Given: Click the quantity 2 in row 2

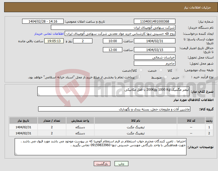Looking at the screenshot, I should click(52, 133).
